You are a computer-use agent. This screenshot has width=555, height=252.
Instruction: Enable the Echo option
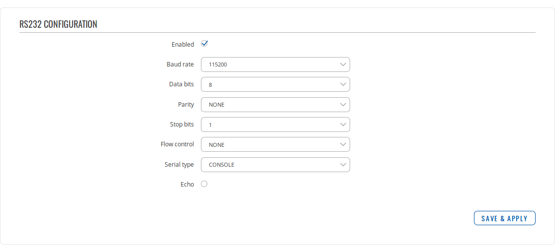point(204,184)
